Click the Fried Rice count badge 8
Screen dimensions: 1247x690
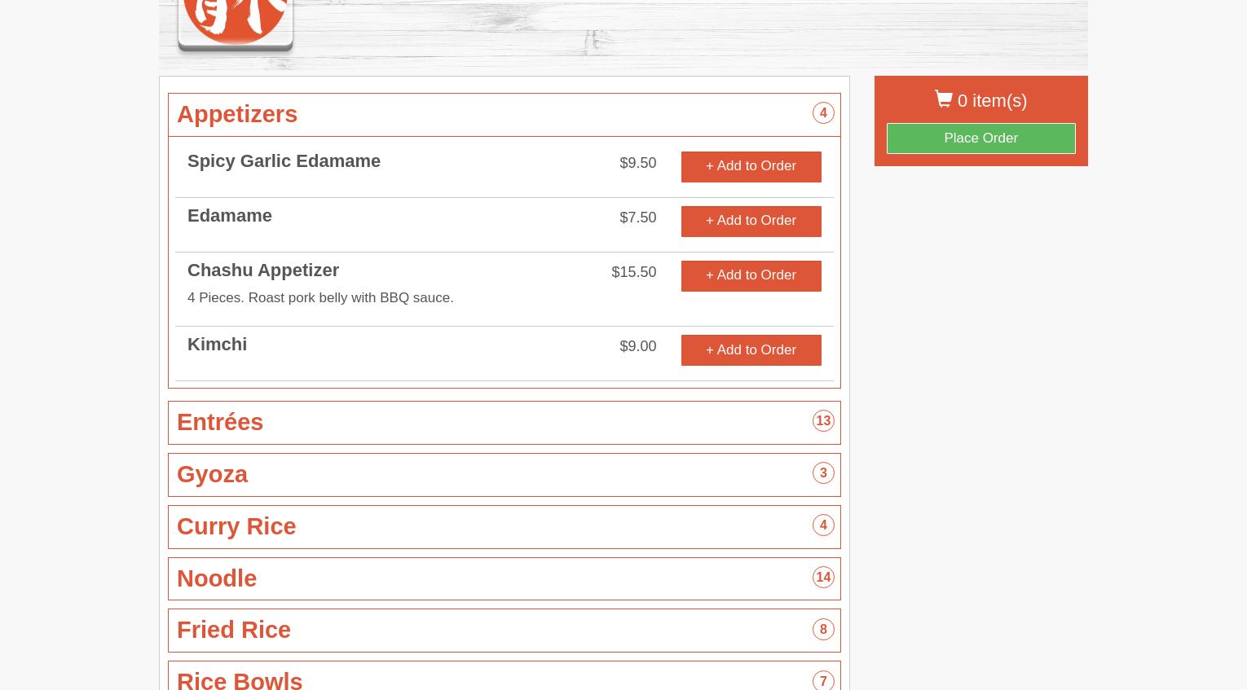(x=823, y=629)
